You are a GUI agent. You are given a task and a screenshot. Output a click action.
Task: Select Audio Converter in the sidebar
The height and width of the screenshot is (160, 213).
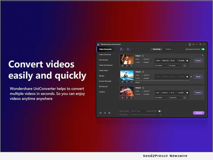[105, 55]
